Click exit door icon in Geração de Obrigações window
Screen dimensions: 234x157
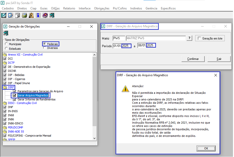(6, 33)
